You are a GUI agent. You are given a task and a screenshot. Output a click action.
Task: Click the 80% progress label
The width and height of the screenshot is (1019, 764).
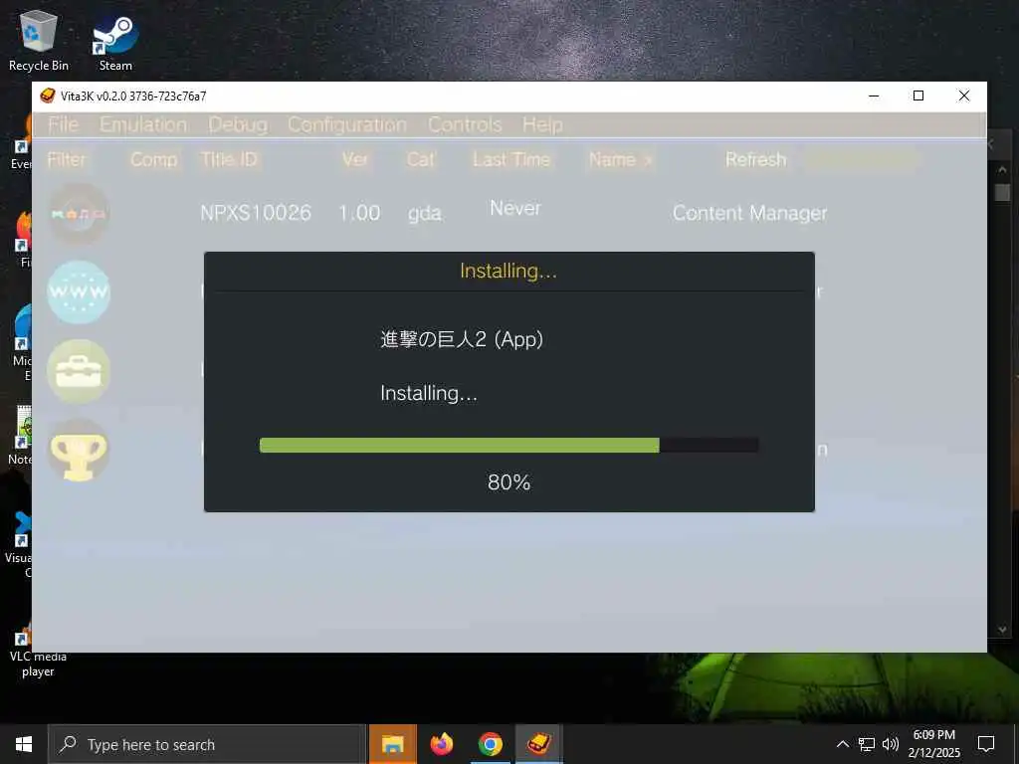pos(509,482)
